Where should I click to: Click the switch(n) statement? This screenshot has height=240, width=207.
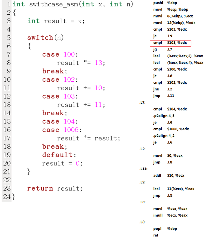tap(45, 38)
